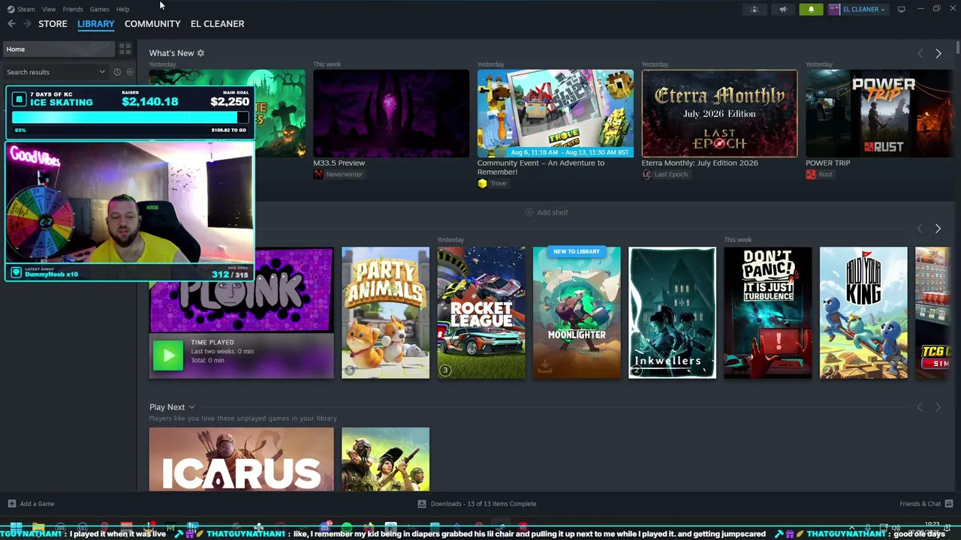The image size is (961, 540).
Task: Open Downloads 13 of 13 Items Complete
Action: pyautogui.click(x=484, y=504)
